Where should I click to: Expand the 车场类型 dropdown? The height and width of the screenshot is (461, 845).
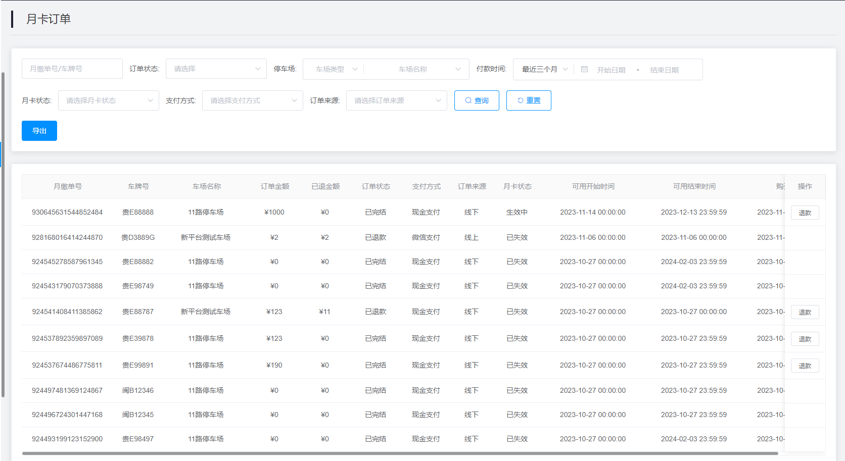pos(334,69)
